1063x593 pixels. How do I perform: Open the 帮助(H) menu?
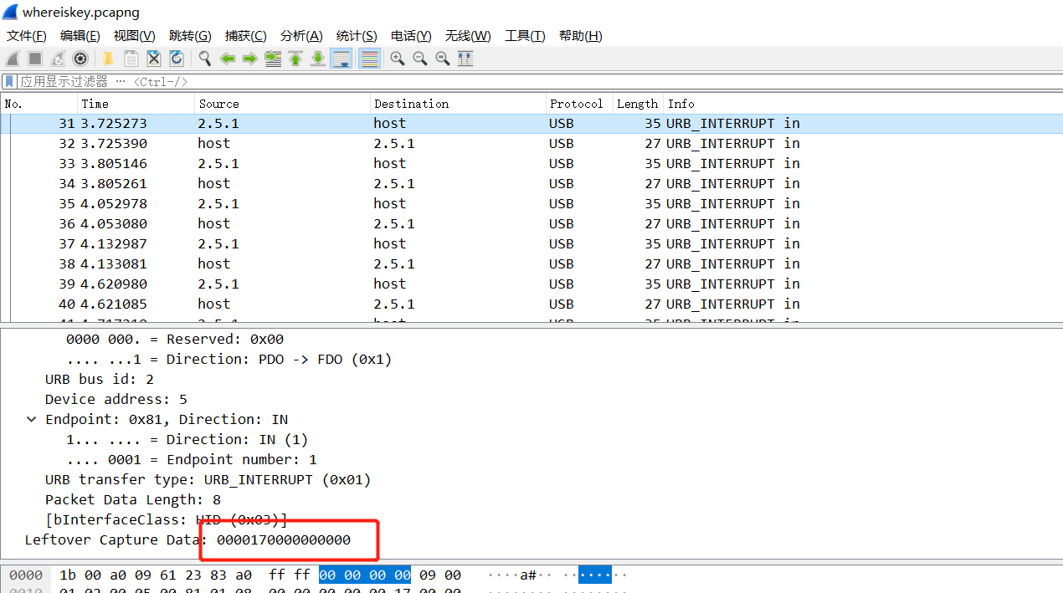coord(581,36)
